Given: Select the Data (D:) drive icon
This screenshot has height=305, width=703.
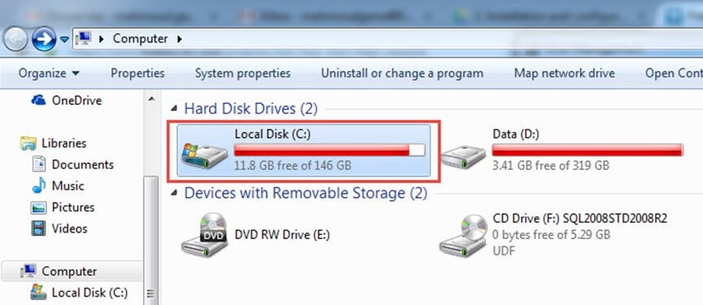Looking at the screenshot, I should pyautogui.click(x=463, y=156).
